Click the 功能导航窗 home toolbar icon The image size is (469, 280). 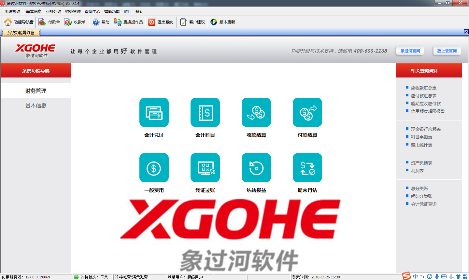click(19, 22)
